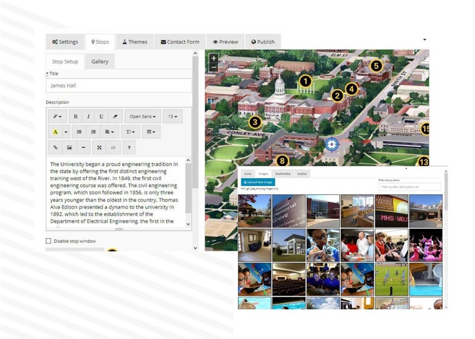Open the code view of the editor
This screenshot has height=339, width=475.
(113, 148)
